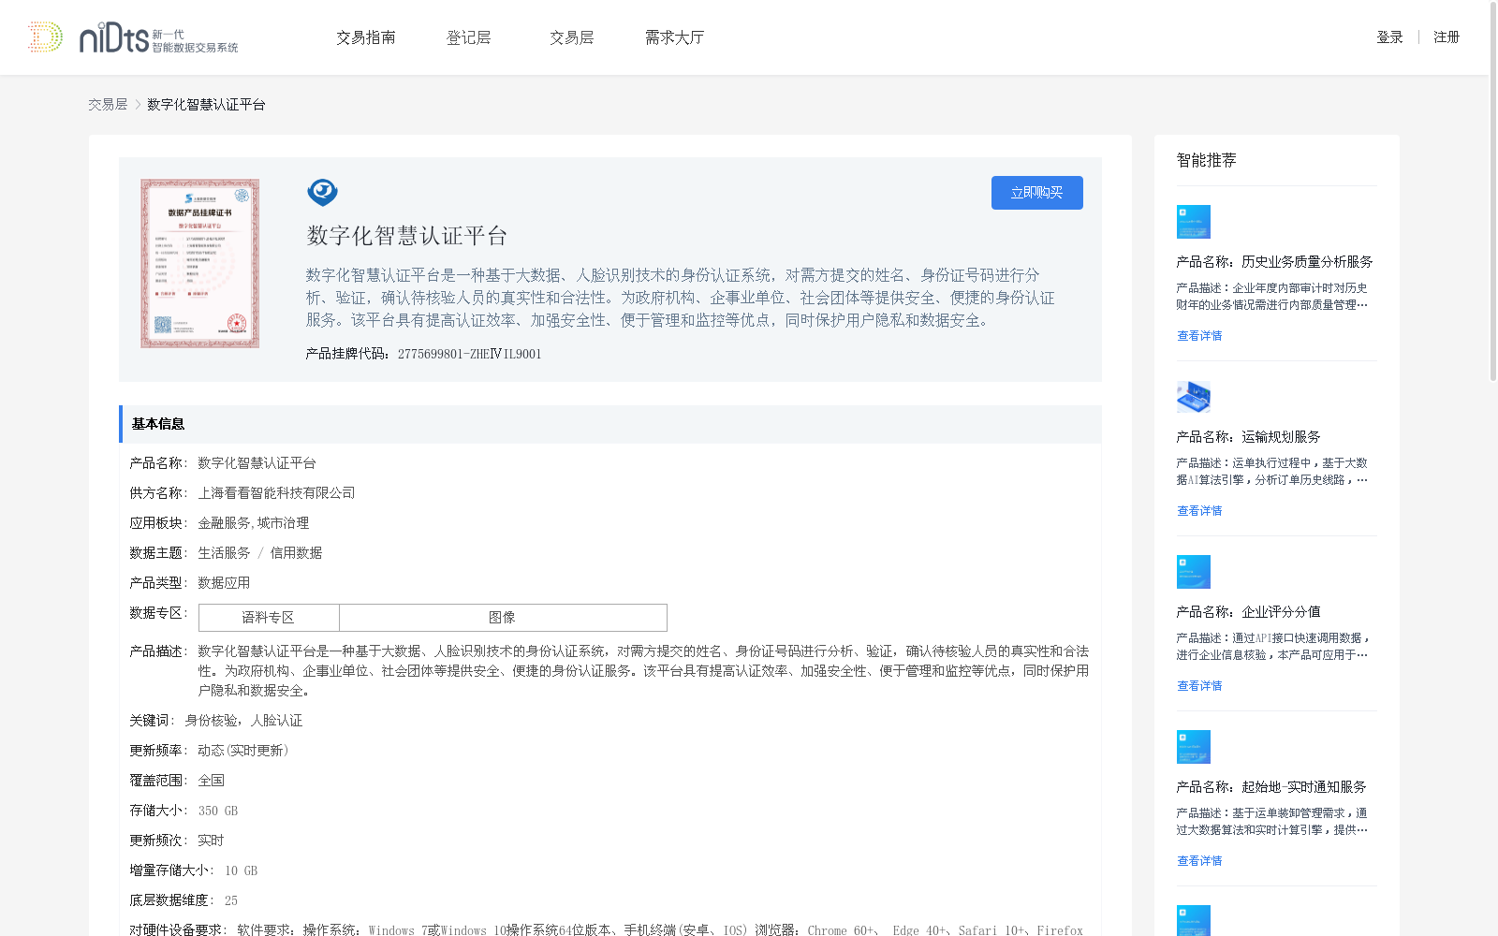Click the colorful D logo icon
1498x936 pixels.
pos(45,37)
